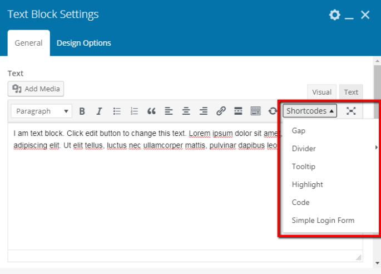Toggle italic formatting

(x=99, y=111)
